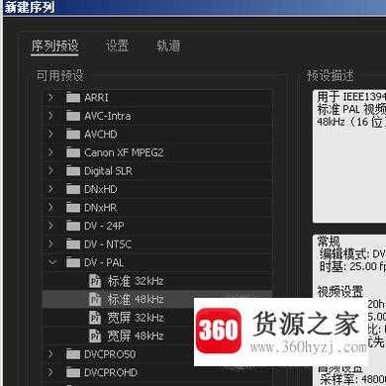Select the DVCPROHD label
Image resolution: width=386 pixels, height=386 pixels.
point(111,372)
